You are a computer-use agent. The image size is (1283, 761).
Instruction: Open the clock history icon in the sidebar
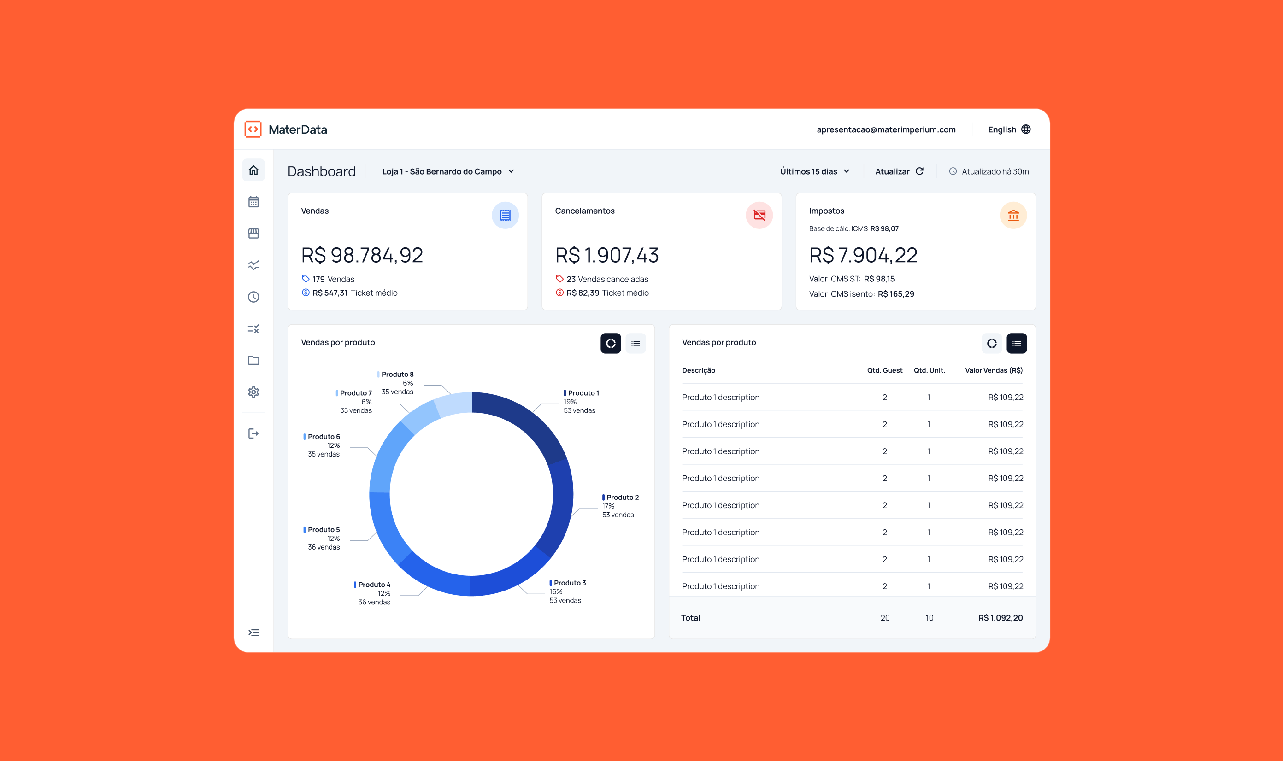253,297
